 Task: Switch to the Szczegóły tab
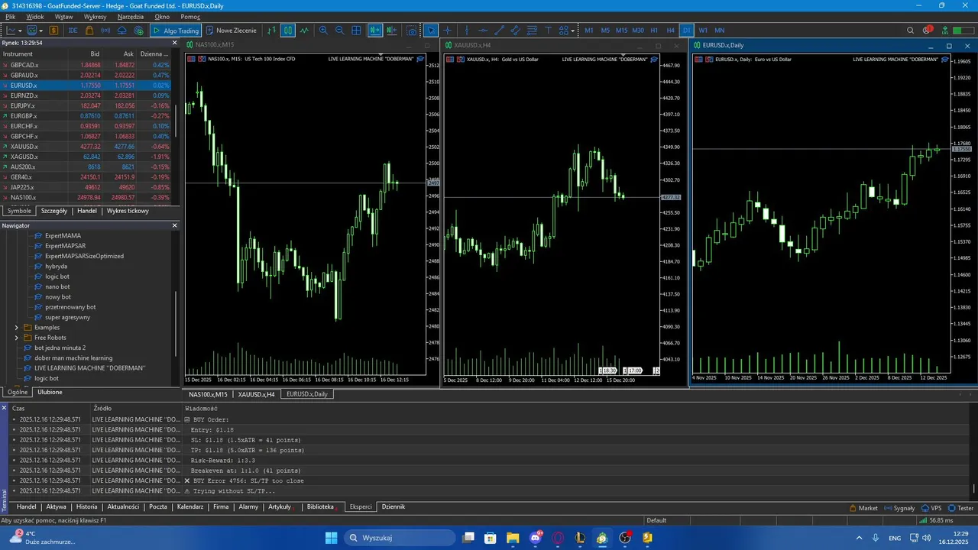coord(54,211)
